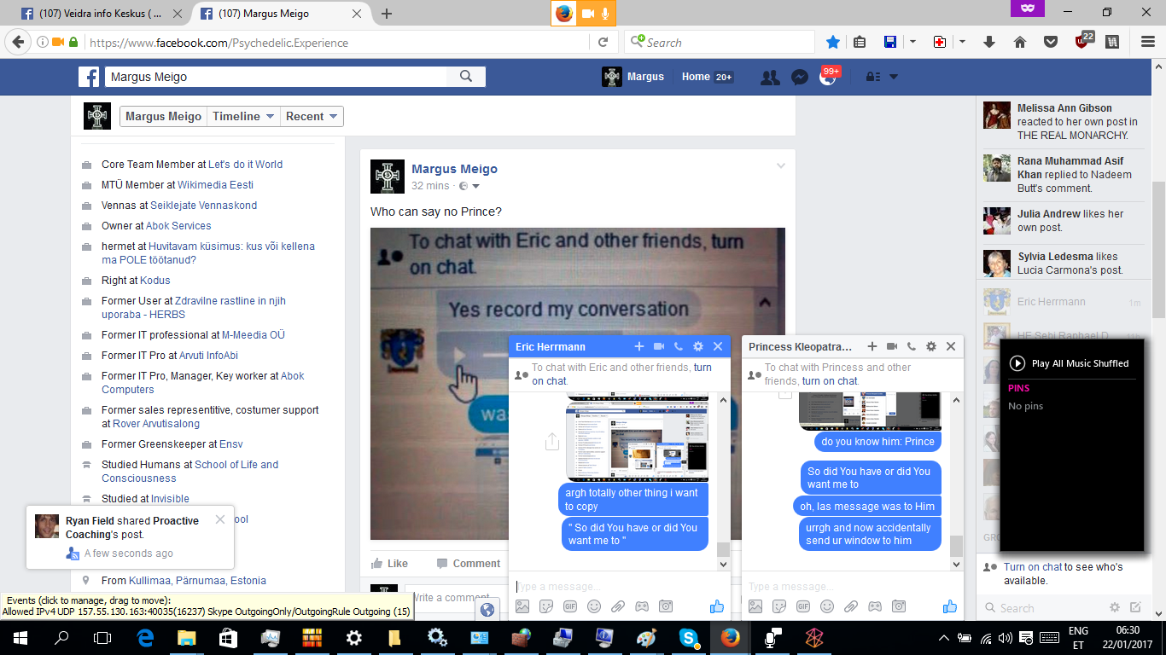Send thumbs-up in Princess Kleopatra chat
This screenshot has width=1166, height=655.
[x=950, y=606]
